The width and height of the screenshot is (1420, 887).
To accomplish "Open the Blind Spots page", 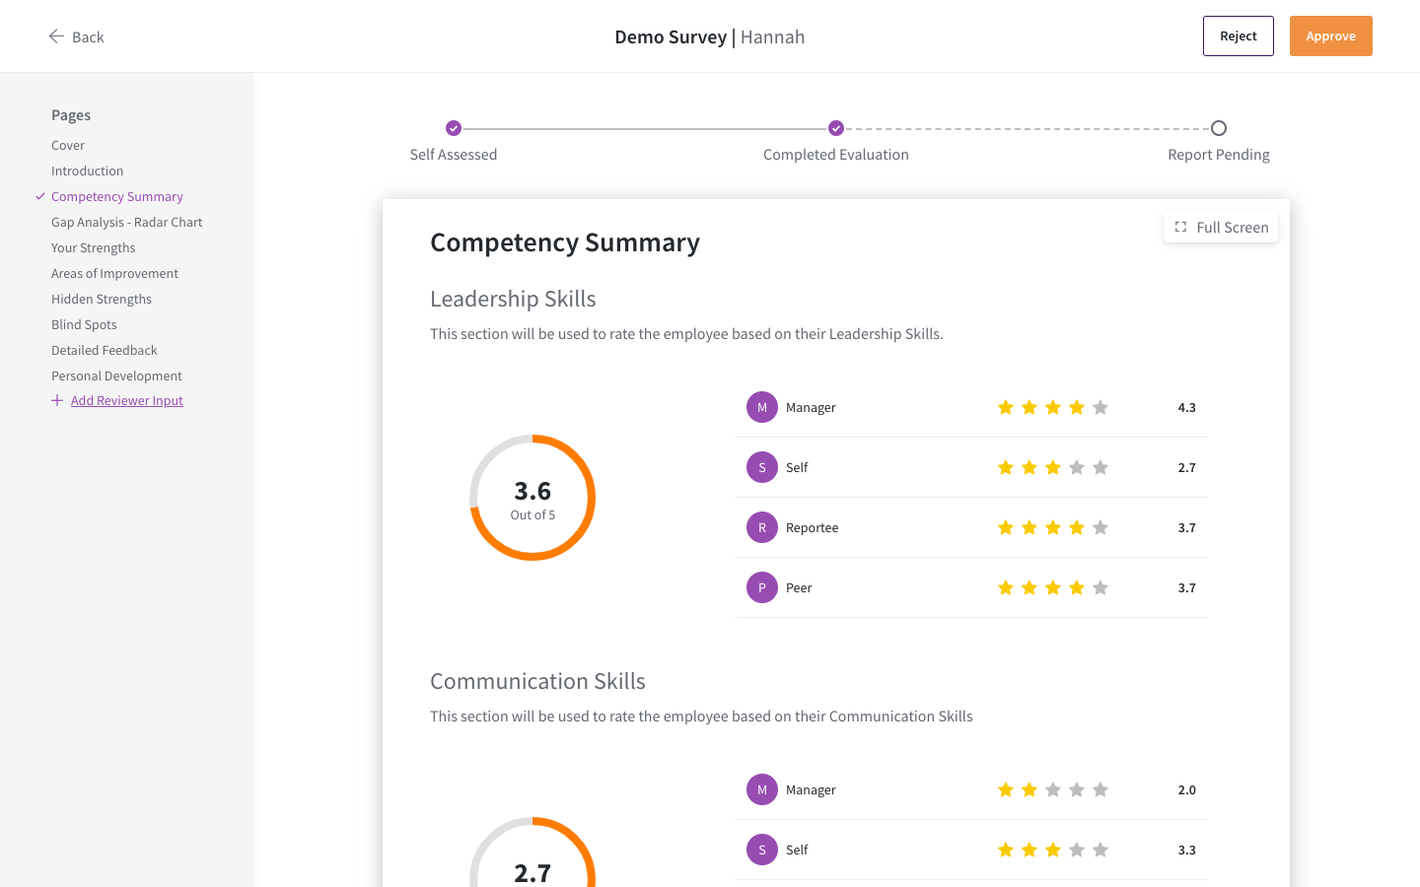I will click(x=84, y=324).
